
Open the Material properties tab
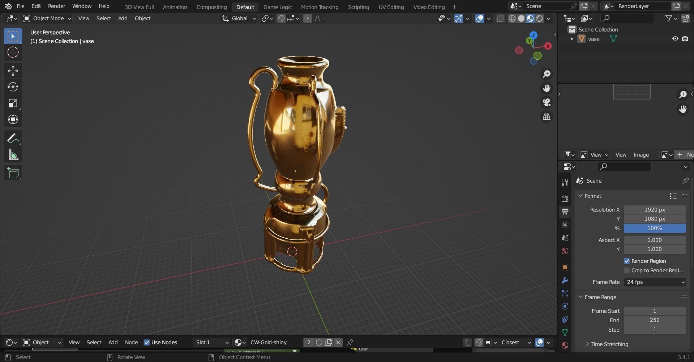coord(565,345)
